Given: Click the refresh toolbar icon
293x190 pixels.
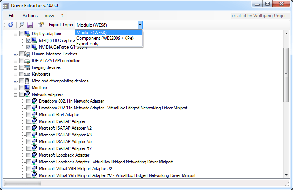Looking at the screenshot, I should coord(11,25).
